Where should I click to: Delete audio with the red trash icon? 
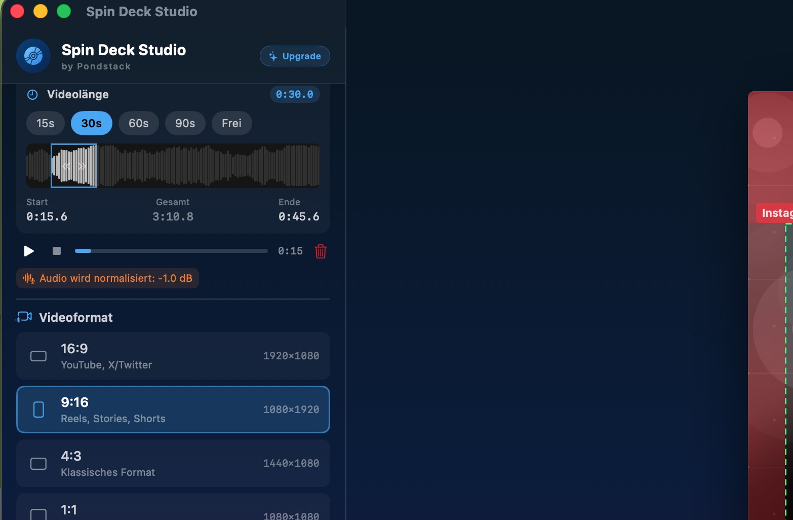point(321,251)
